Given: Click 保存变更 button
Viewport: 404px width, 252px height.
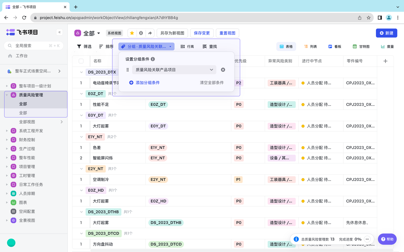Looking at the screenshot, I should coord(202,33).
